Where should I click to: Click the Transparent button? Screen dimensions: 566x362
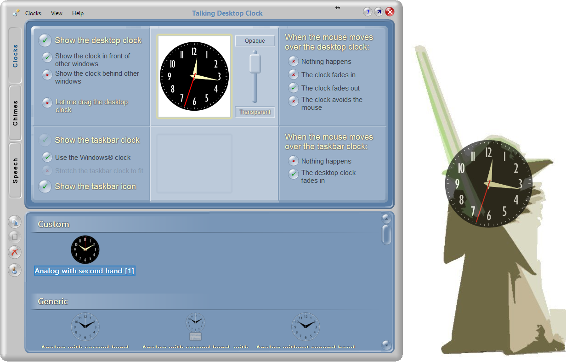coord(255,112)
